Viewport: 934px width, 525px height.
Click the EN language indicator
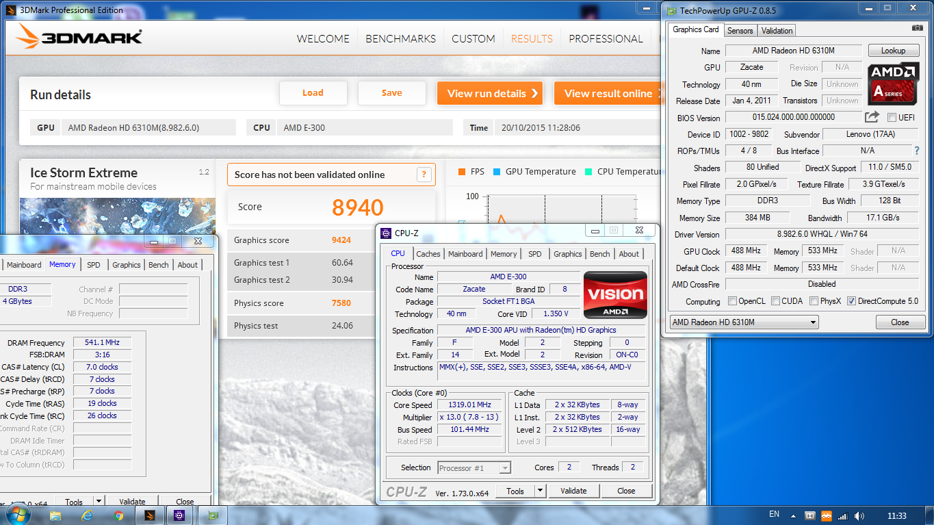774,514
